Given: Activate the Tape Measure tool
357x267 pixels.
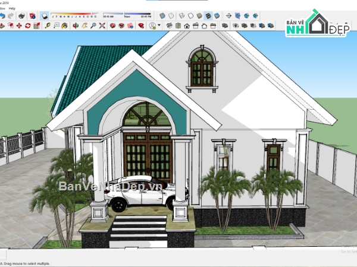Looking at the screenshot, I should [48, 26].
